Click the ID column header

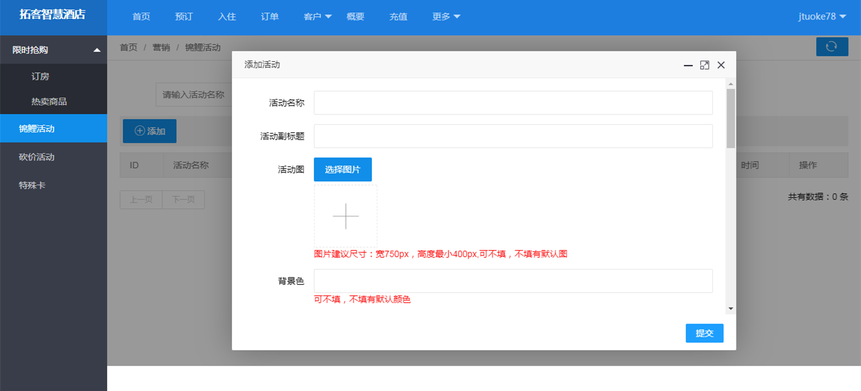click(134, 165)
